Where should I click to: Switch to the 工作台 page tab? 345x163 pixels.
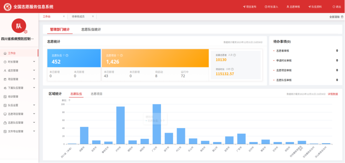point(47,16)
